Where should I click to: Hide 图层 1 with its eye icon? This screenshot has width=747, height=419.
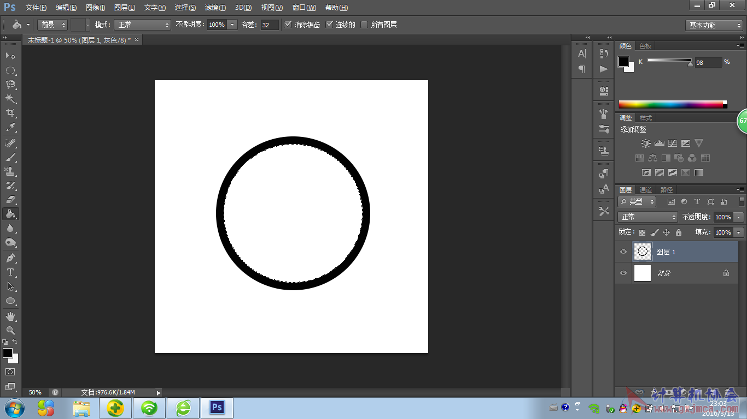click(x=623, y=252)
